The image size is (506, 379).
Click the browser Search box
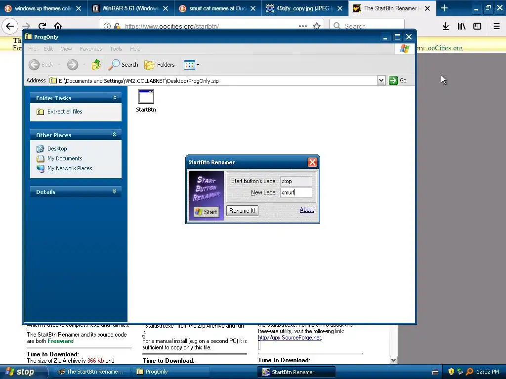[367, 26]
